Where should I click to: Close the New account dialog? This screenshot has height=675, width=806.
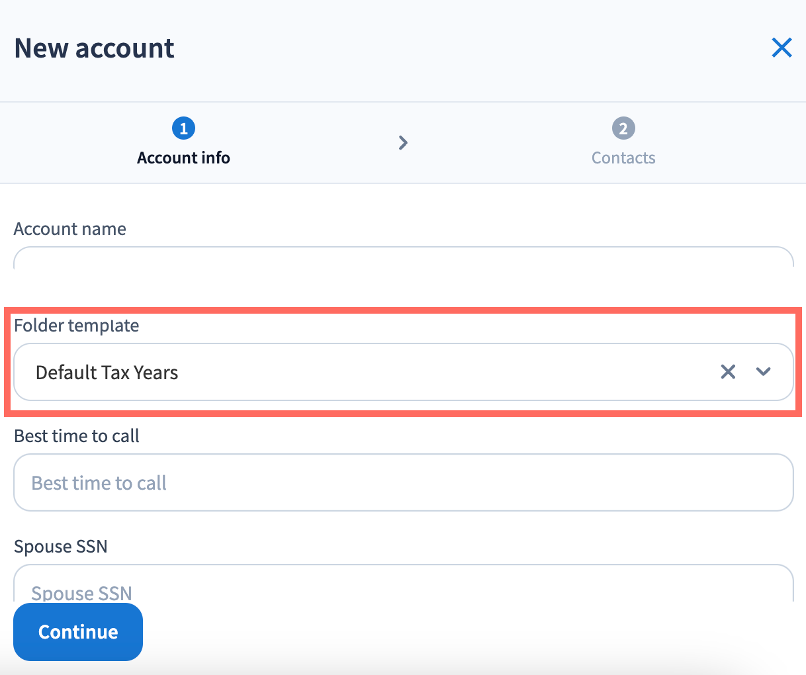pyautogui.click(x=782, y=48)
